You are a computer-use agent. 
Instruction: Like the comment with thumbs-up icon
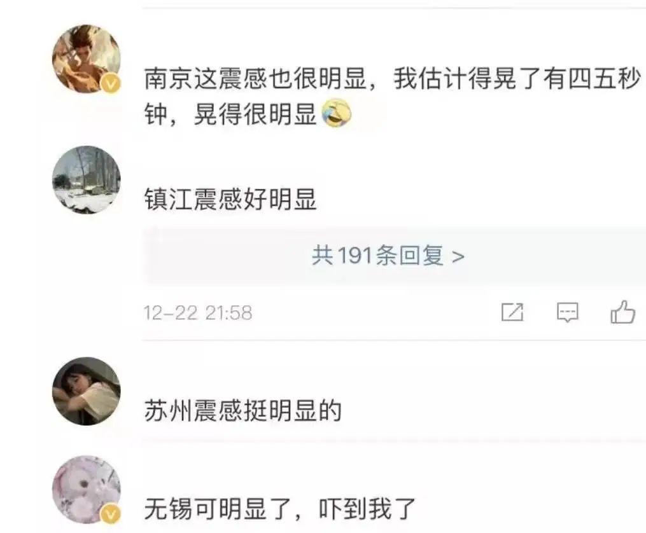(622, 312)
